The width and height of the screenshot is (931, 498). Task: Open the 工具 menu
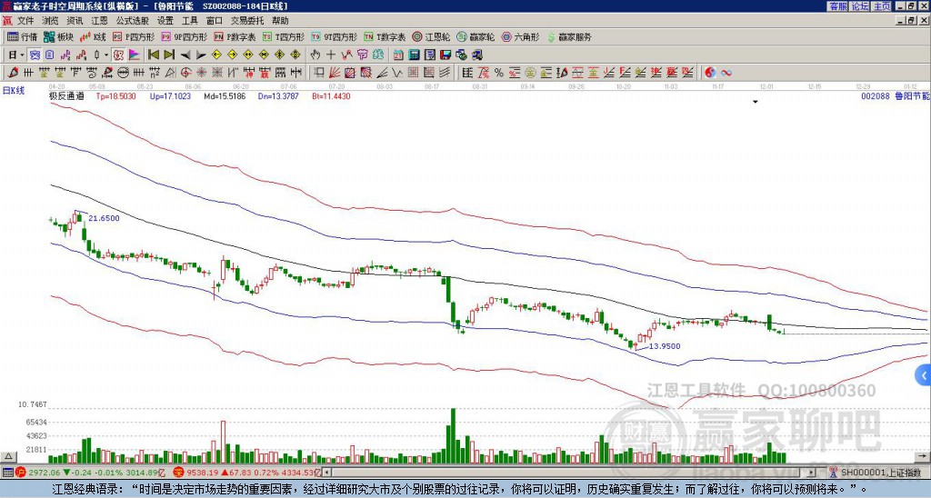(189, 21)
